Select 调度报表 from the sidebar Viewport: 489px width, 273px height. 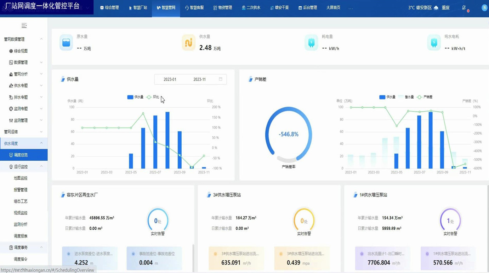click(x=21, y=236)
